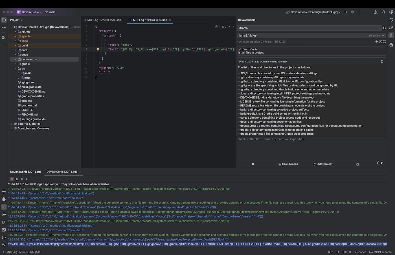Viewport: 395px width, 255px height.
Task: Click Add project button
Action: (323, 164)
